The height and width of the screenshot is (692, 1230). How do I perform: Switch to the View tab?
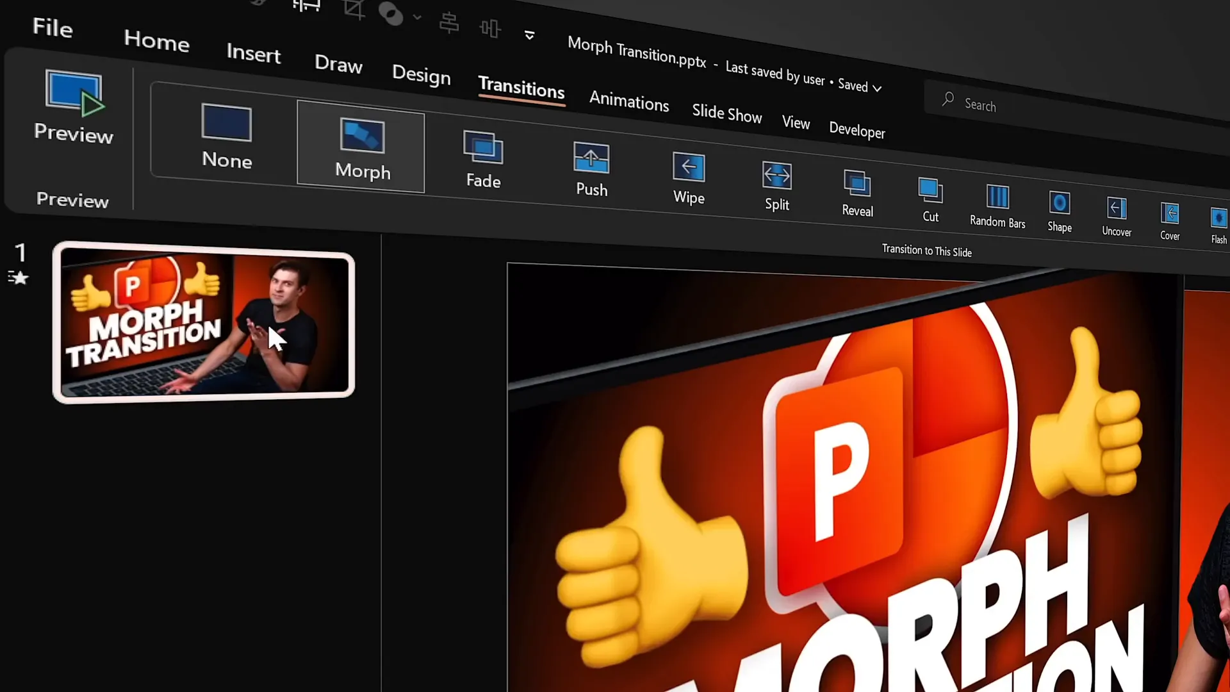[796, 122]
